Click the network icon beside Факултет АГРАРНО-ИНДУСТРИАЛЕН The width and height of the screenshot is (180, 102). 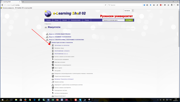point(47,34)
